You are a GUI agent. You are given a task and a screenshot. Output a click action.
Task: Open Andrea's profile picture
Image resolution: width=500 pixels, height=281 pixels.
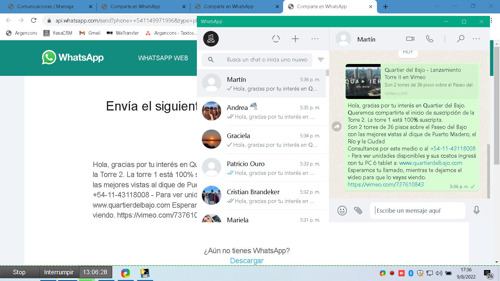[212, 111]
